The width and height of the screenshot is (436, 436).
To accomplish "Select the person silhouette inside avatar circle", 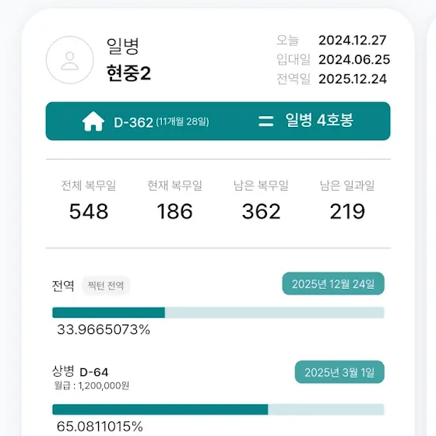I will coord(70,61).
